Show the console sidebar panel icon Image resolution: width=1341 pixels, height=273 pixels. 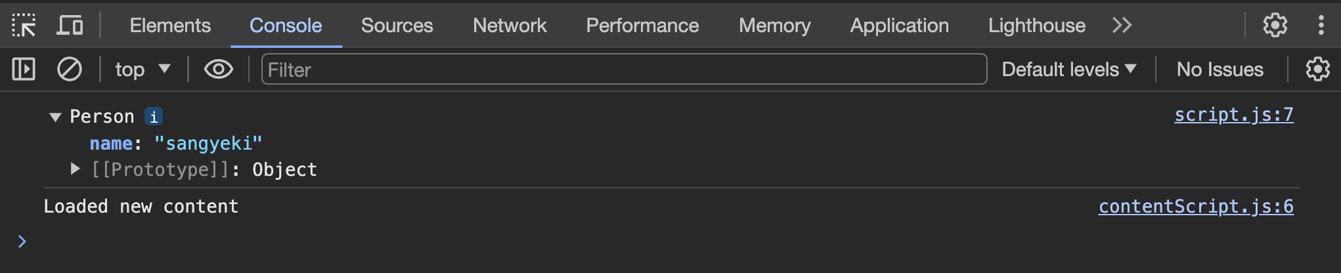tap(24, 69)
